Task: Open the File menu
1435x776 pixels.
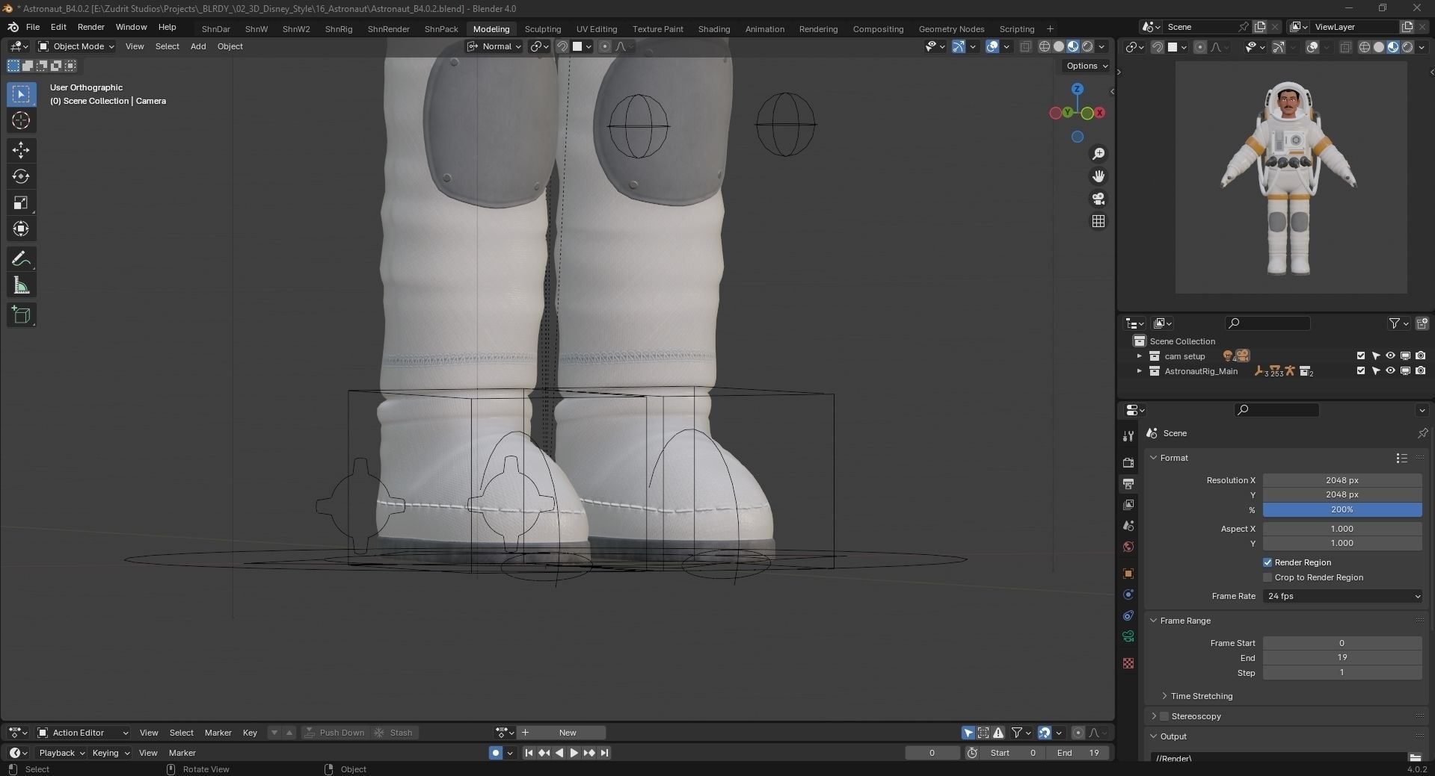Action: (x=33, y=27)
